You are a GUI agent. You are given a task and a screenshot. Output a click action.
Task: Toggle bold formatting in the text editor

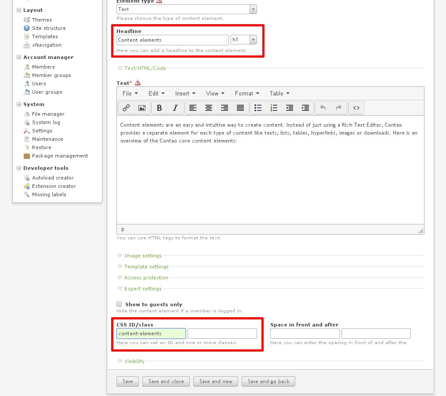tap(160, 108)
